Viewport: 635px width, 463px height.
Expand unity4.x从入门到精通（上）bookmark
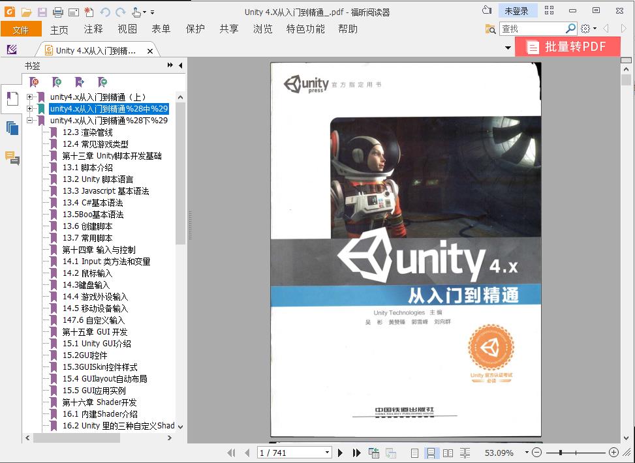tap(29, 97)
